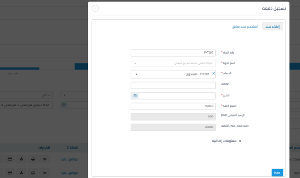Click the dialog title تسجيل دفعة

(274, 8)
